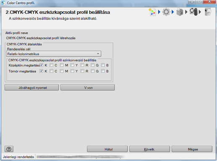
Task: Click the 'Középtón.megtartása' row label
Action: coord(24,65)
